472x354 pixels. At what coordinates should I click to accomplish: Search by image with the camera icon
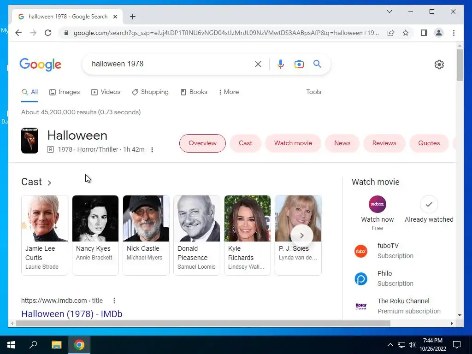[x=299, y=64]
